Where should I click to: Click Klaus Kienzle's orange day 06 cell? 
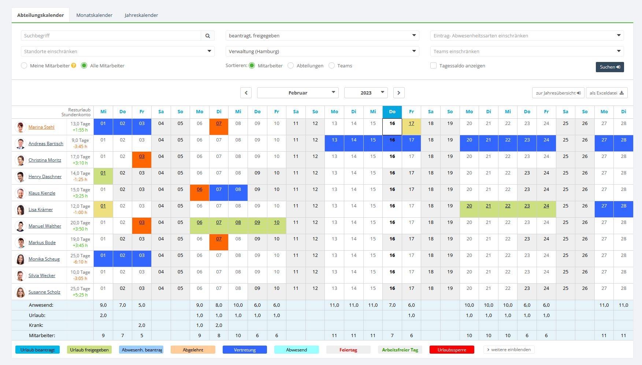[x=200, y=193]
